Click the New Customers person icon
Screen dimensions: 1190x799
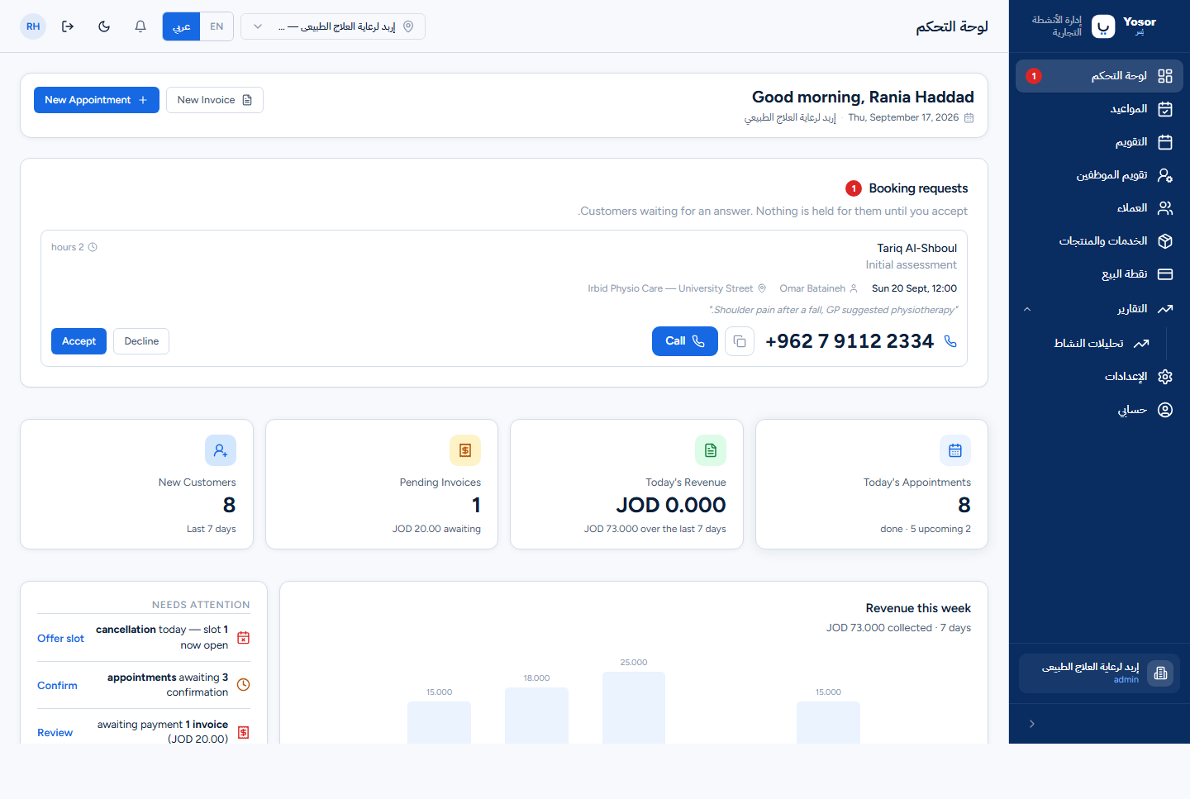221,450
